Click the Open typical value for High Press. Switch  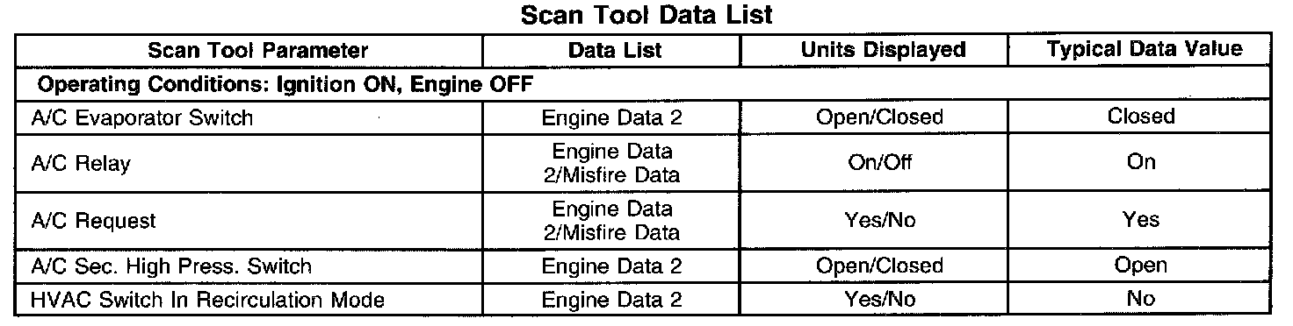click(1142, 266)
